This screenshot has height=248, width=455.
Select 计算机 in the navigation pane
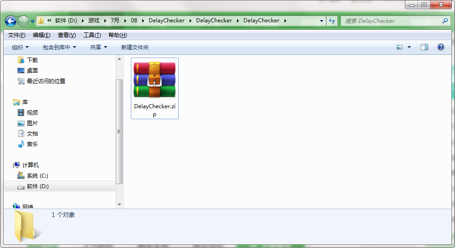30,165
